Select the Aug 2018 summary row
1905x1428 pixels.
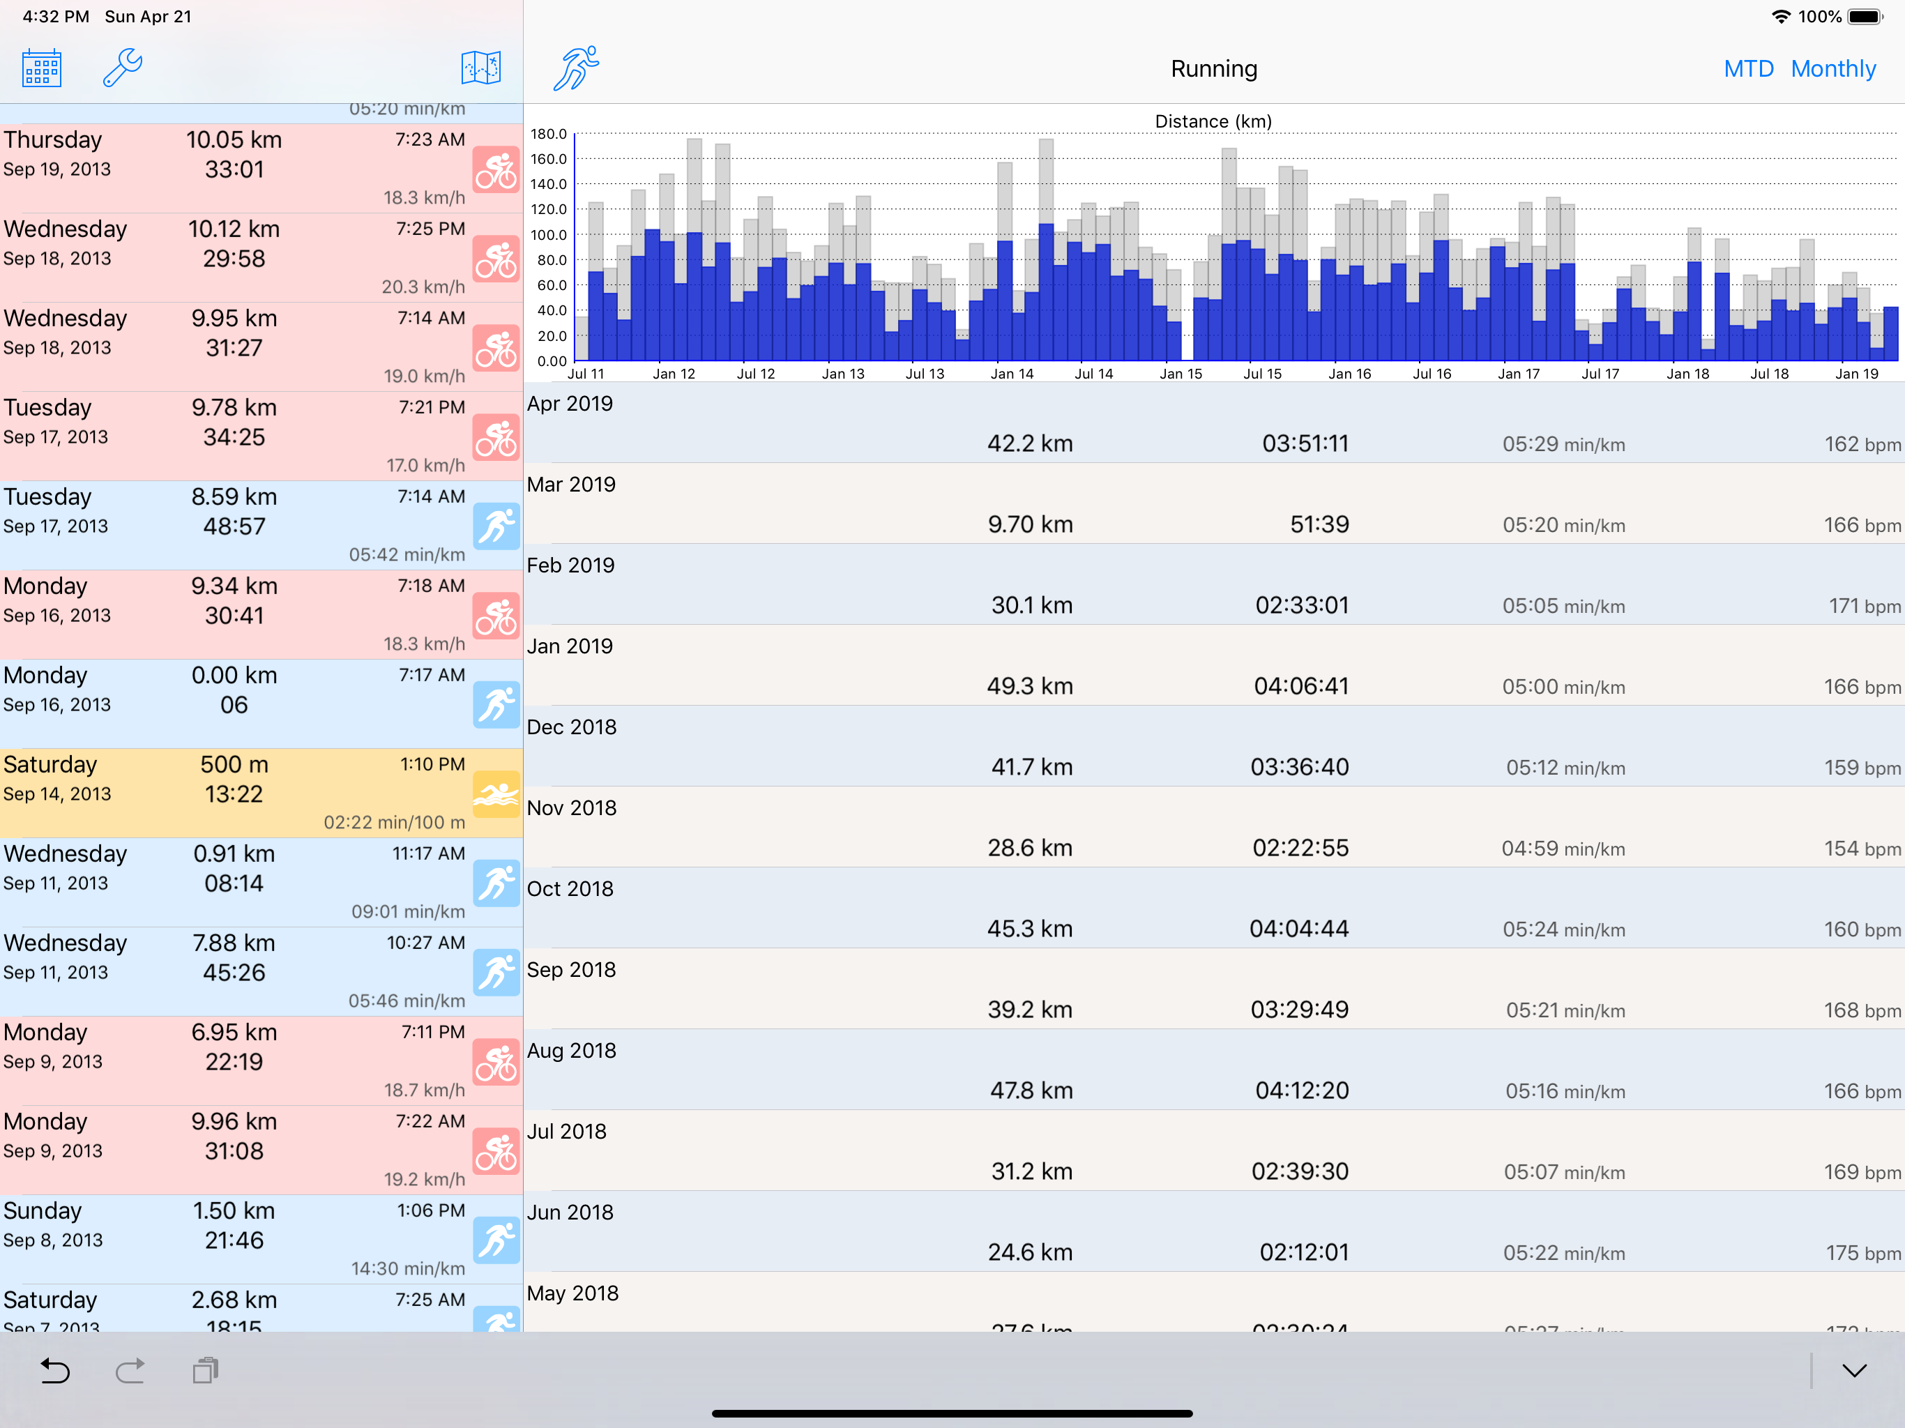(1214, 1070)
